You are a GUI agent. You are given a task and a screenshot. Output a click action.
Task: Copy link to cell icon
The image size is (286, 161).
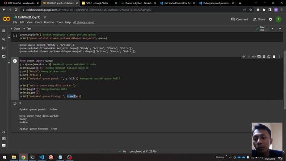(x=254, y=57)
